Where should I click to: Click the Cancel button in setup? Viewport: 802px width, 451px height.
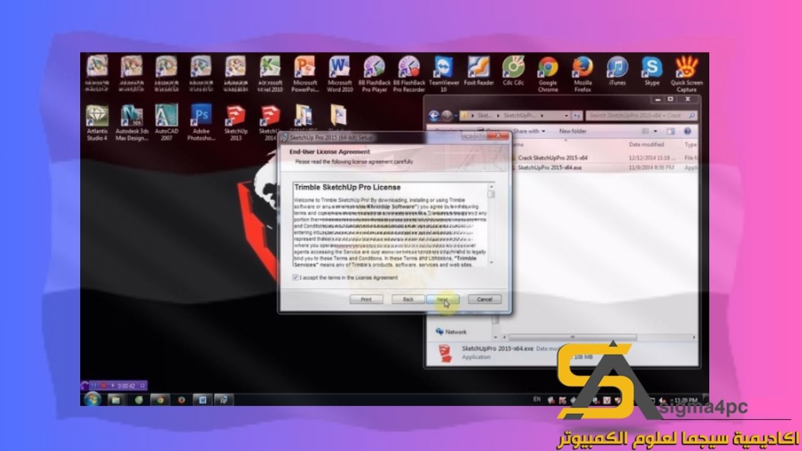(x=484, y=299)
